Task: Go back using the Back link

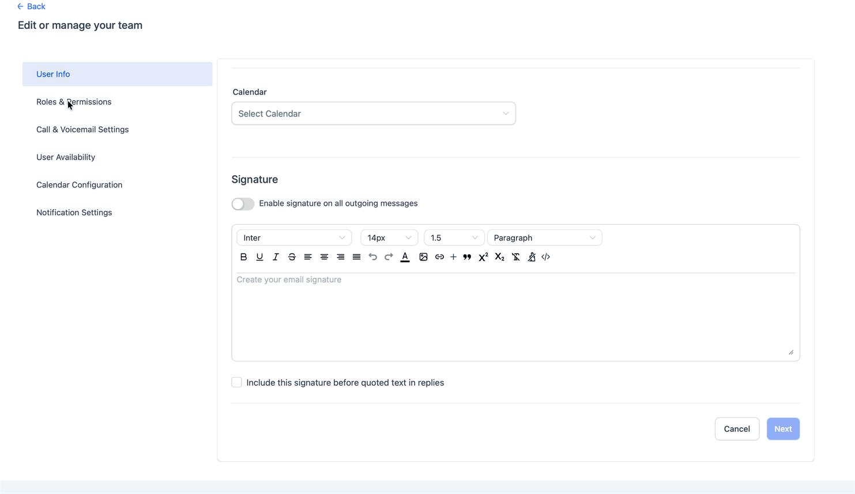Action: [31, 6]
